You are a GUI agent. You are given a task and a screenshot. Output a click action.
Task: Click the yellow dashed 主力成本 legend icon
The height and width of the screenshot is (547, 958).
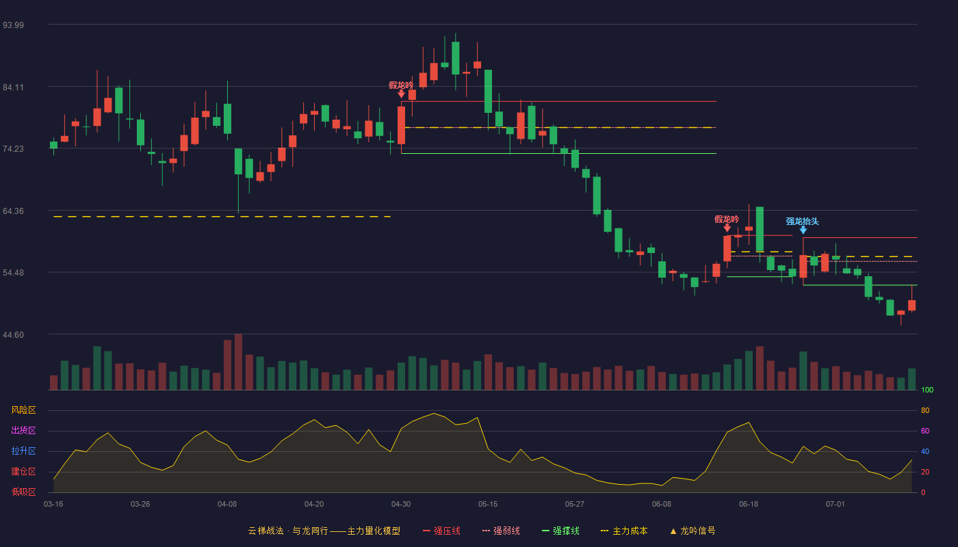tap(604, 531)
